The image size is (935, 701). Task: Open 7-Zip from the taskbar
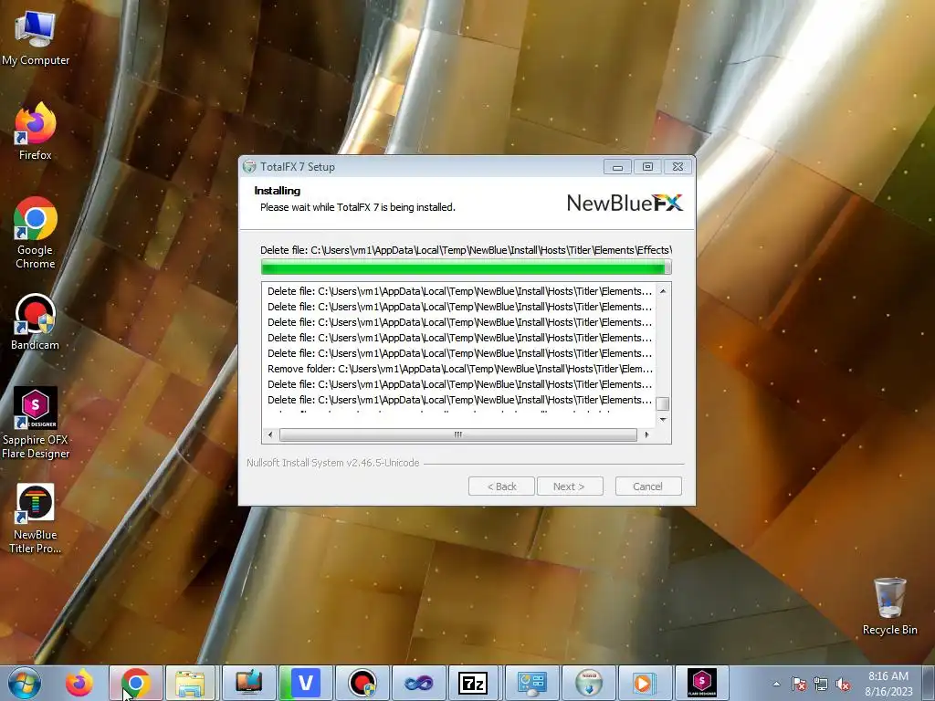click(475, 683)
